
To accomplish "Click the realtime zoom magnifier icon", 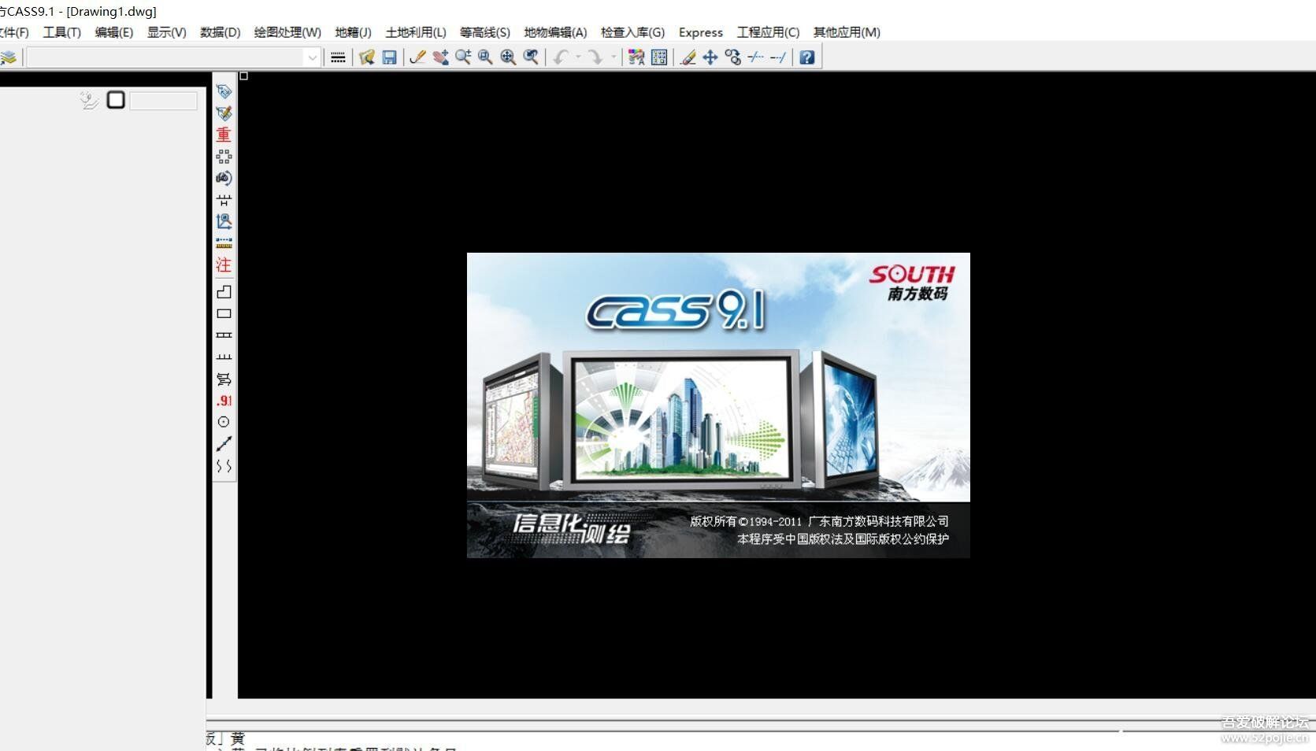I will [x=463, y=57].
